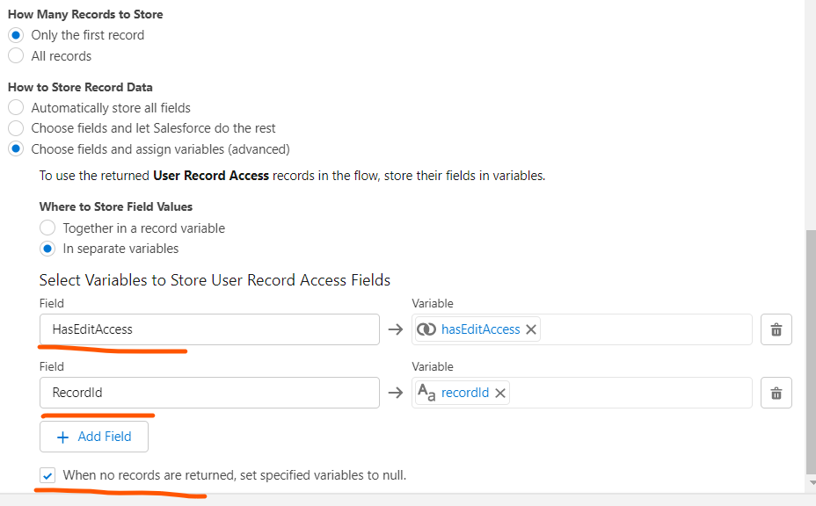The width and height of the screenshot is (816, 506).
Task: Click the text icon on recordId pill
Action: [x=426, y=393]
